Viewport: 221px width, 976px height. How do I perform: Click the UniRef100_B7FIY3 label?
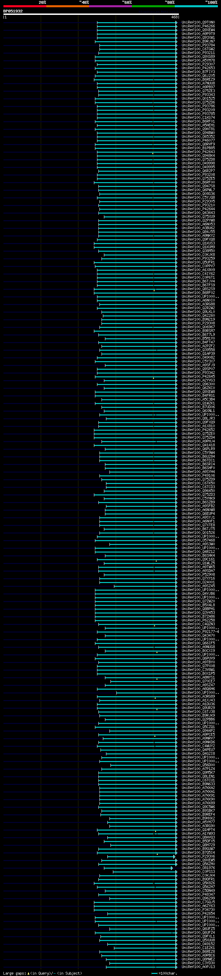point(198,72)
